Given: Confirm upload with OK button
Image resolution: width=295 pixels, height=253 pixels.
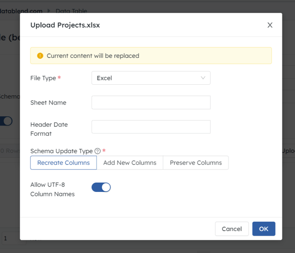Looking at the screenshot, I should tap(264, 229).
